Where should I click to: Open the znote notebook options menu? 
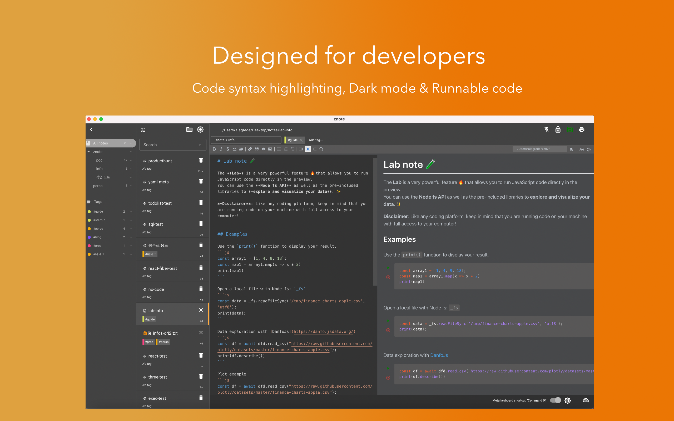point(131,152)
